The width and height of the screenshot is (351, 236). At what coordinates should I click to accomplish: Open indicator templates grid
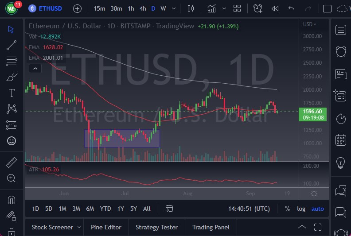point(237,9)
